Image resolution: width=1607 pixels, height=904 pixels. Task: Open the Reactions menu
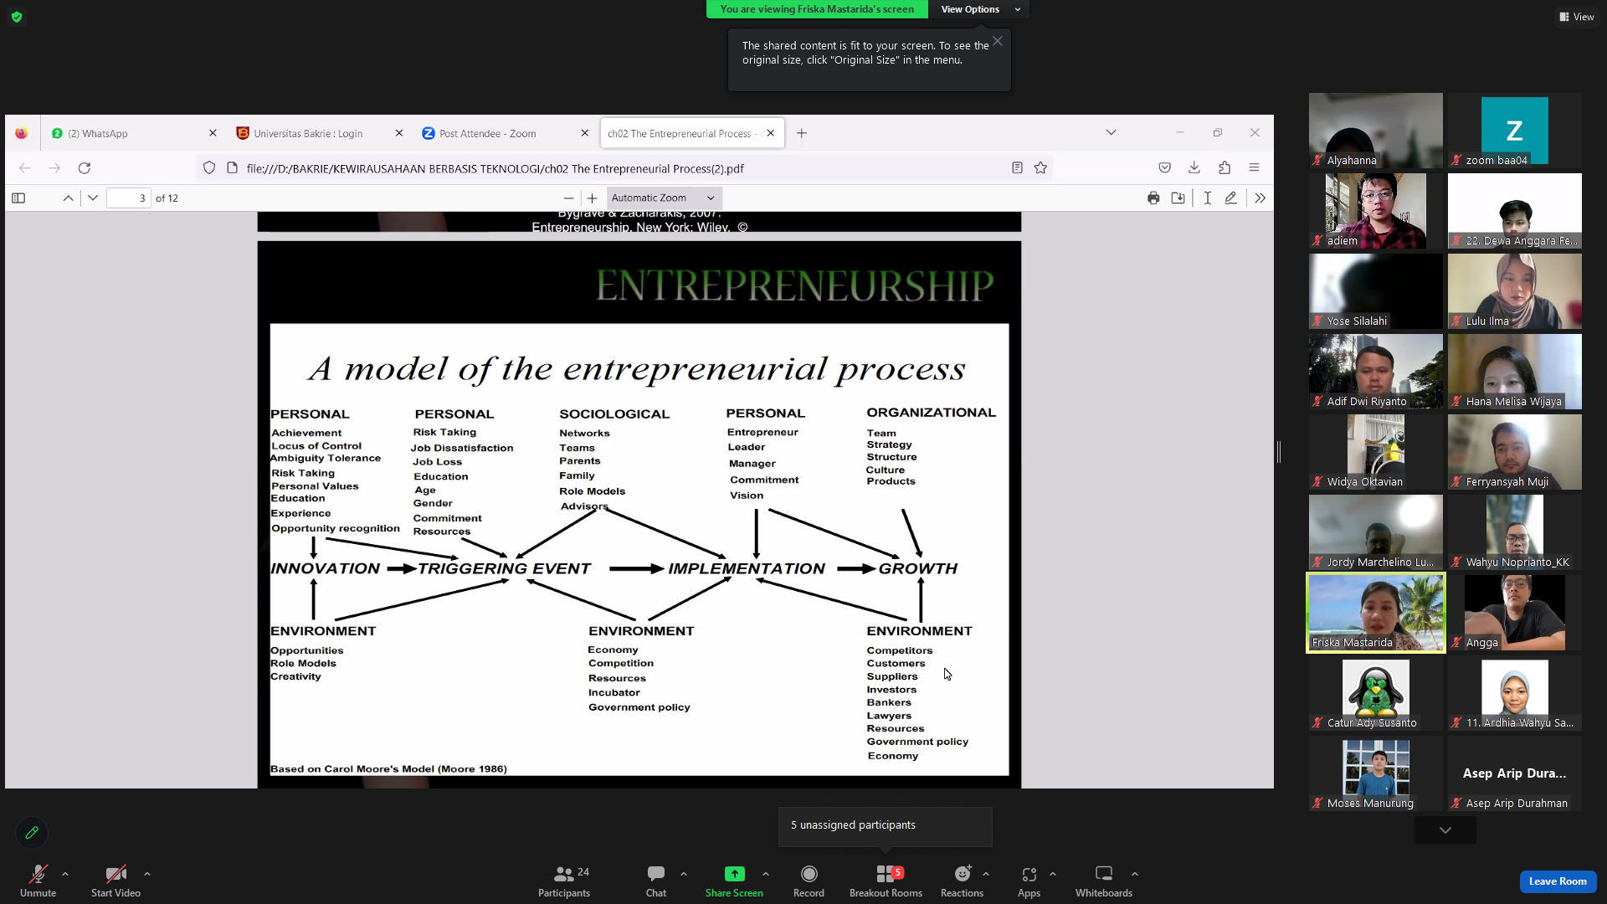pos(962,881)
